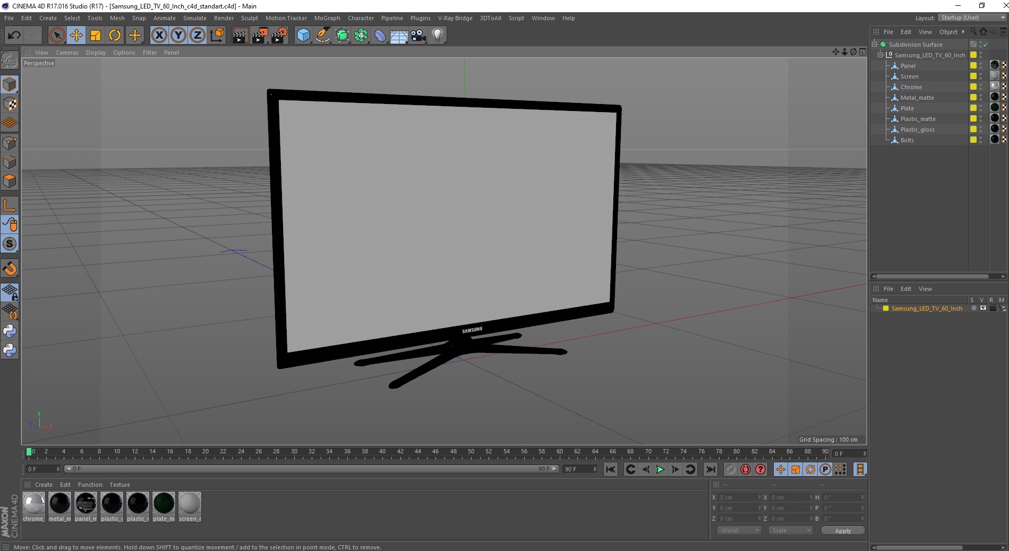Switch to Edges mode
This screenshot has width=1009, height=551.
tap(10, 162)
